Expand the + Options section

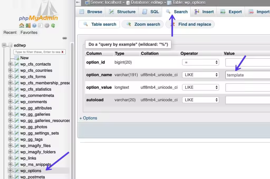click(88, 118)
